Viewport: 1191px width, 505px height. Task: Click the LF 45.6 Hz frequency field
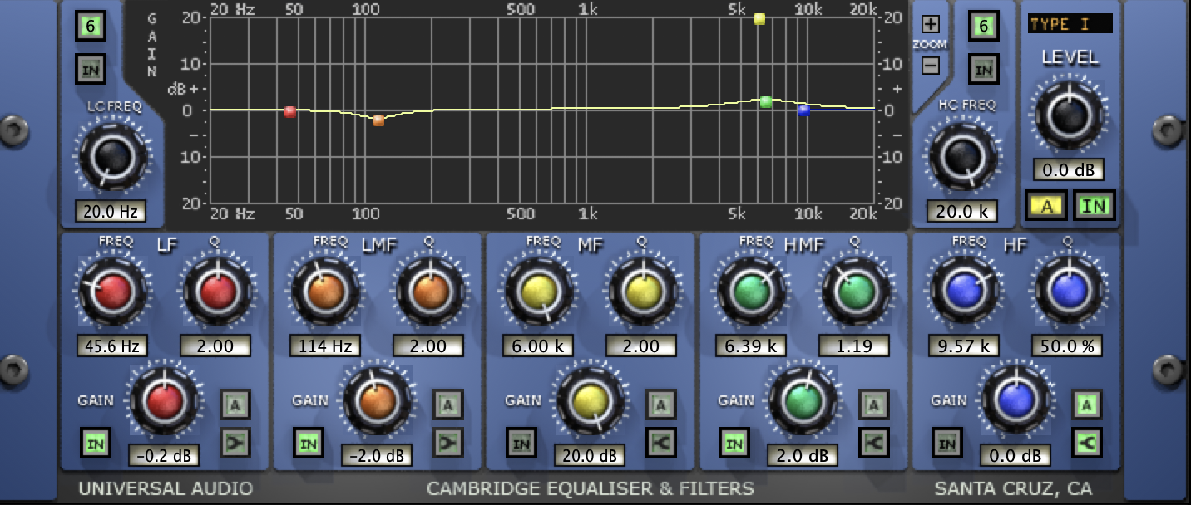112,346
